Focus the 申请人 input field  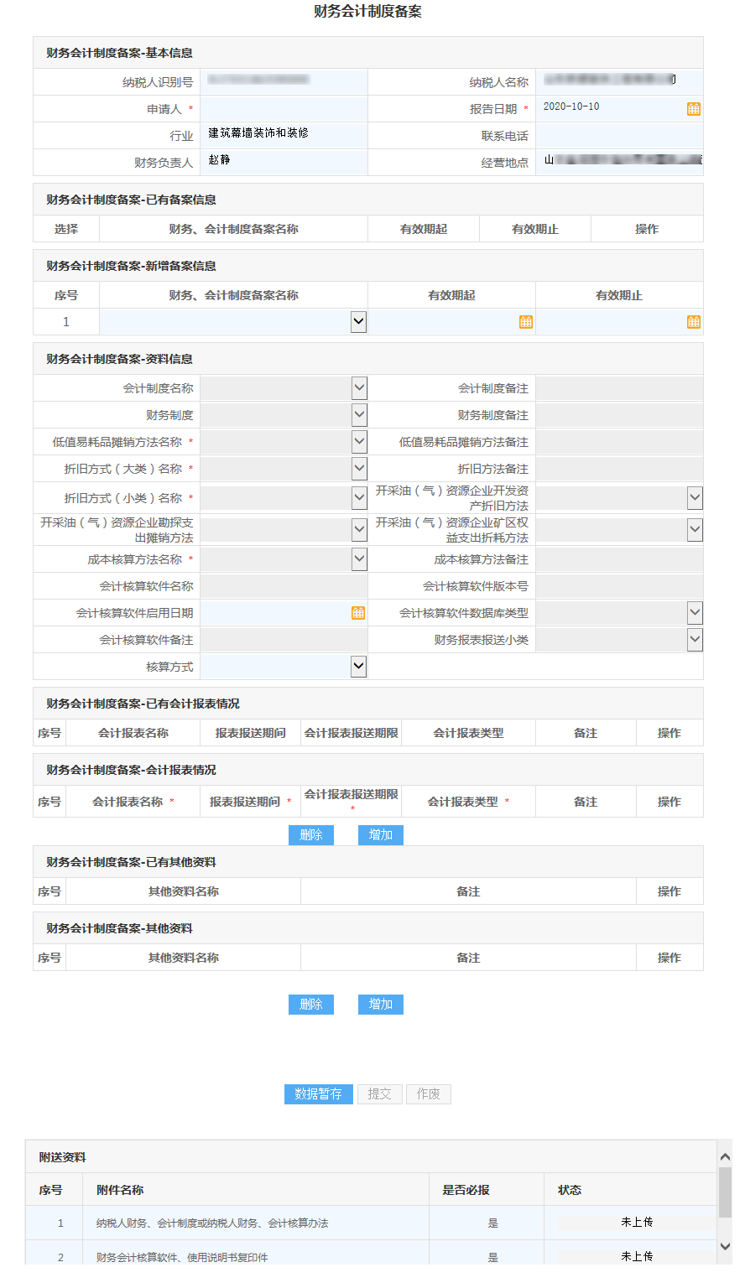point(284,109)
